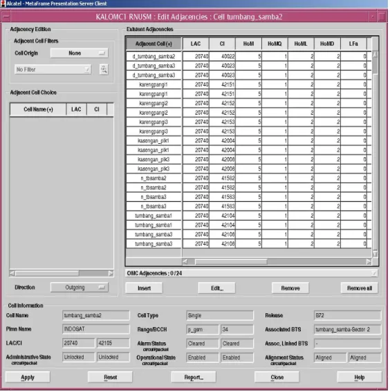Click the HoMQ column header
The height and width of the screenshot is (392, 390).
click(275, 44)
